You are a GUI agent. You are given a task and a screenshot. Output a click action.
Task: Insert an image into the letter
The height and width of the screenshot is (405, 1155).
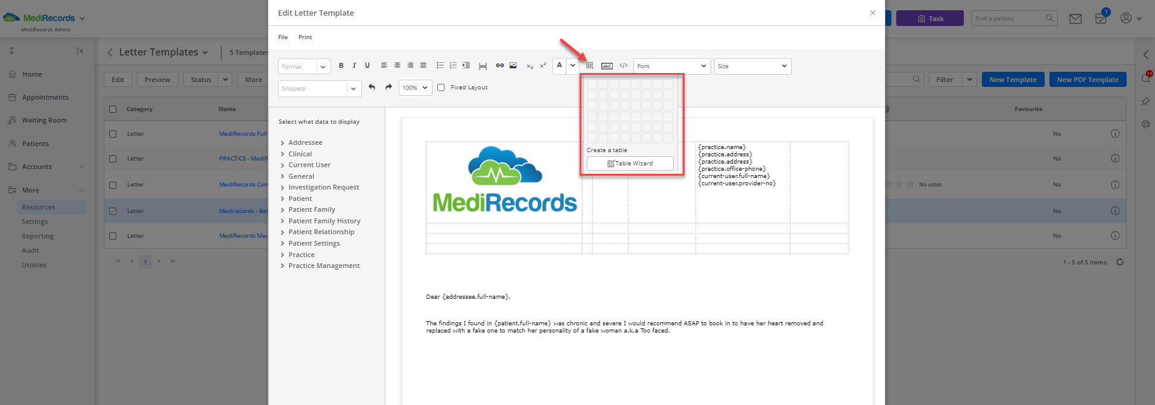click(513, 66)
